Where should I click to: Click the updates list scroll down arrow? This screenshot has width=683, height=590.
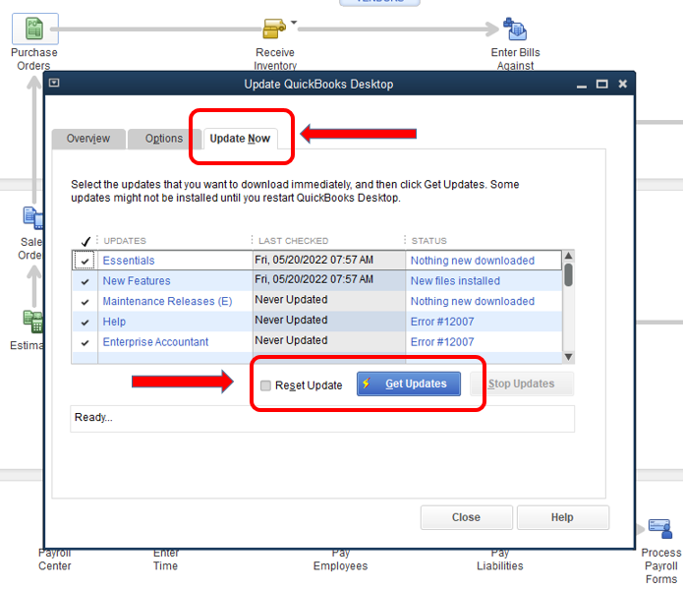point(568,357)
